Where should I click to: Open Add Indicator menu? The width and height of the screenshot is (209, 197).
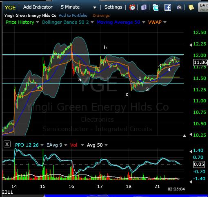coord(38,7)
